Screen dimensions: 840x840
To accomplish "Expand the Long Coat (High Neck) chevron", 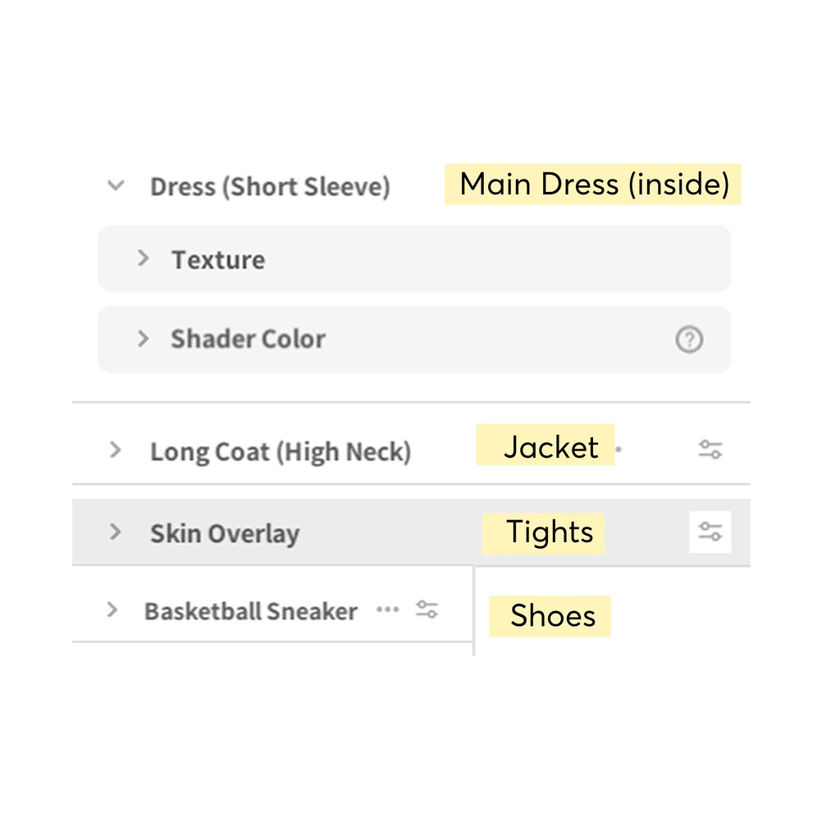I will (115, 450).
